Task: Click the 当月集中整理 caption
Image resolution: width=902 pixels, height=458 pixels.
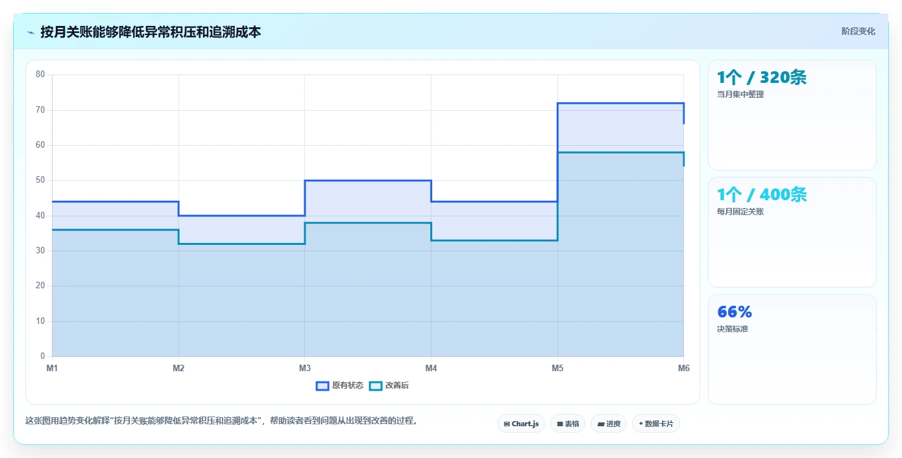Action: 740,95
